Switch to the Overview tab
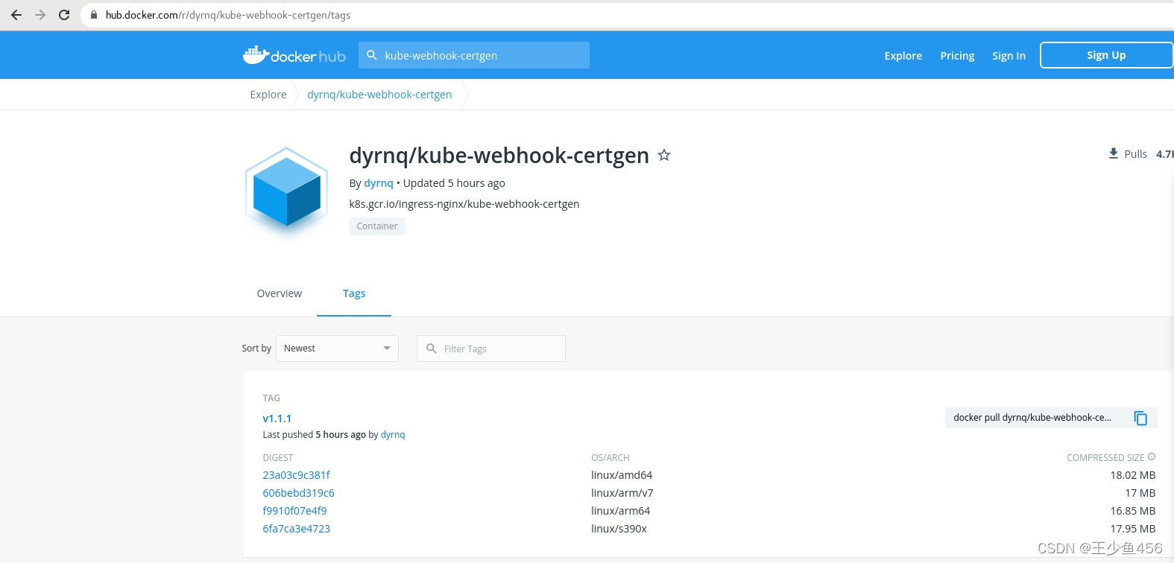Screen dimensions: 1174x563 pyautogui.click(x=280, y=293)
